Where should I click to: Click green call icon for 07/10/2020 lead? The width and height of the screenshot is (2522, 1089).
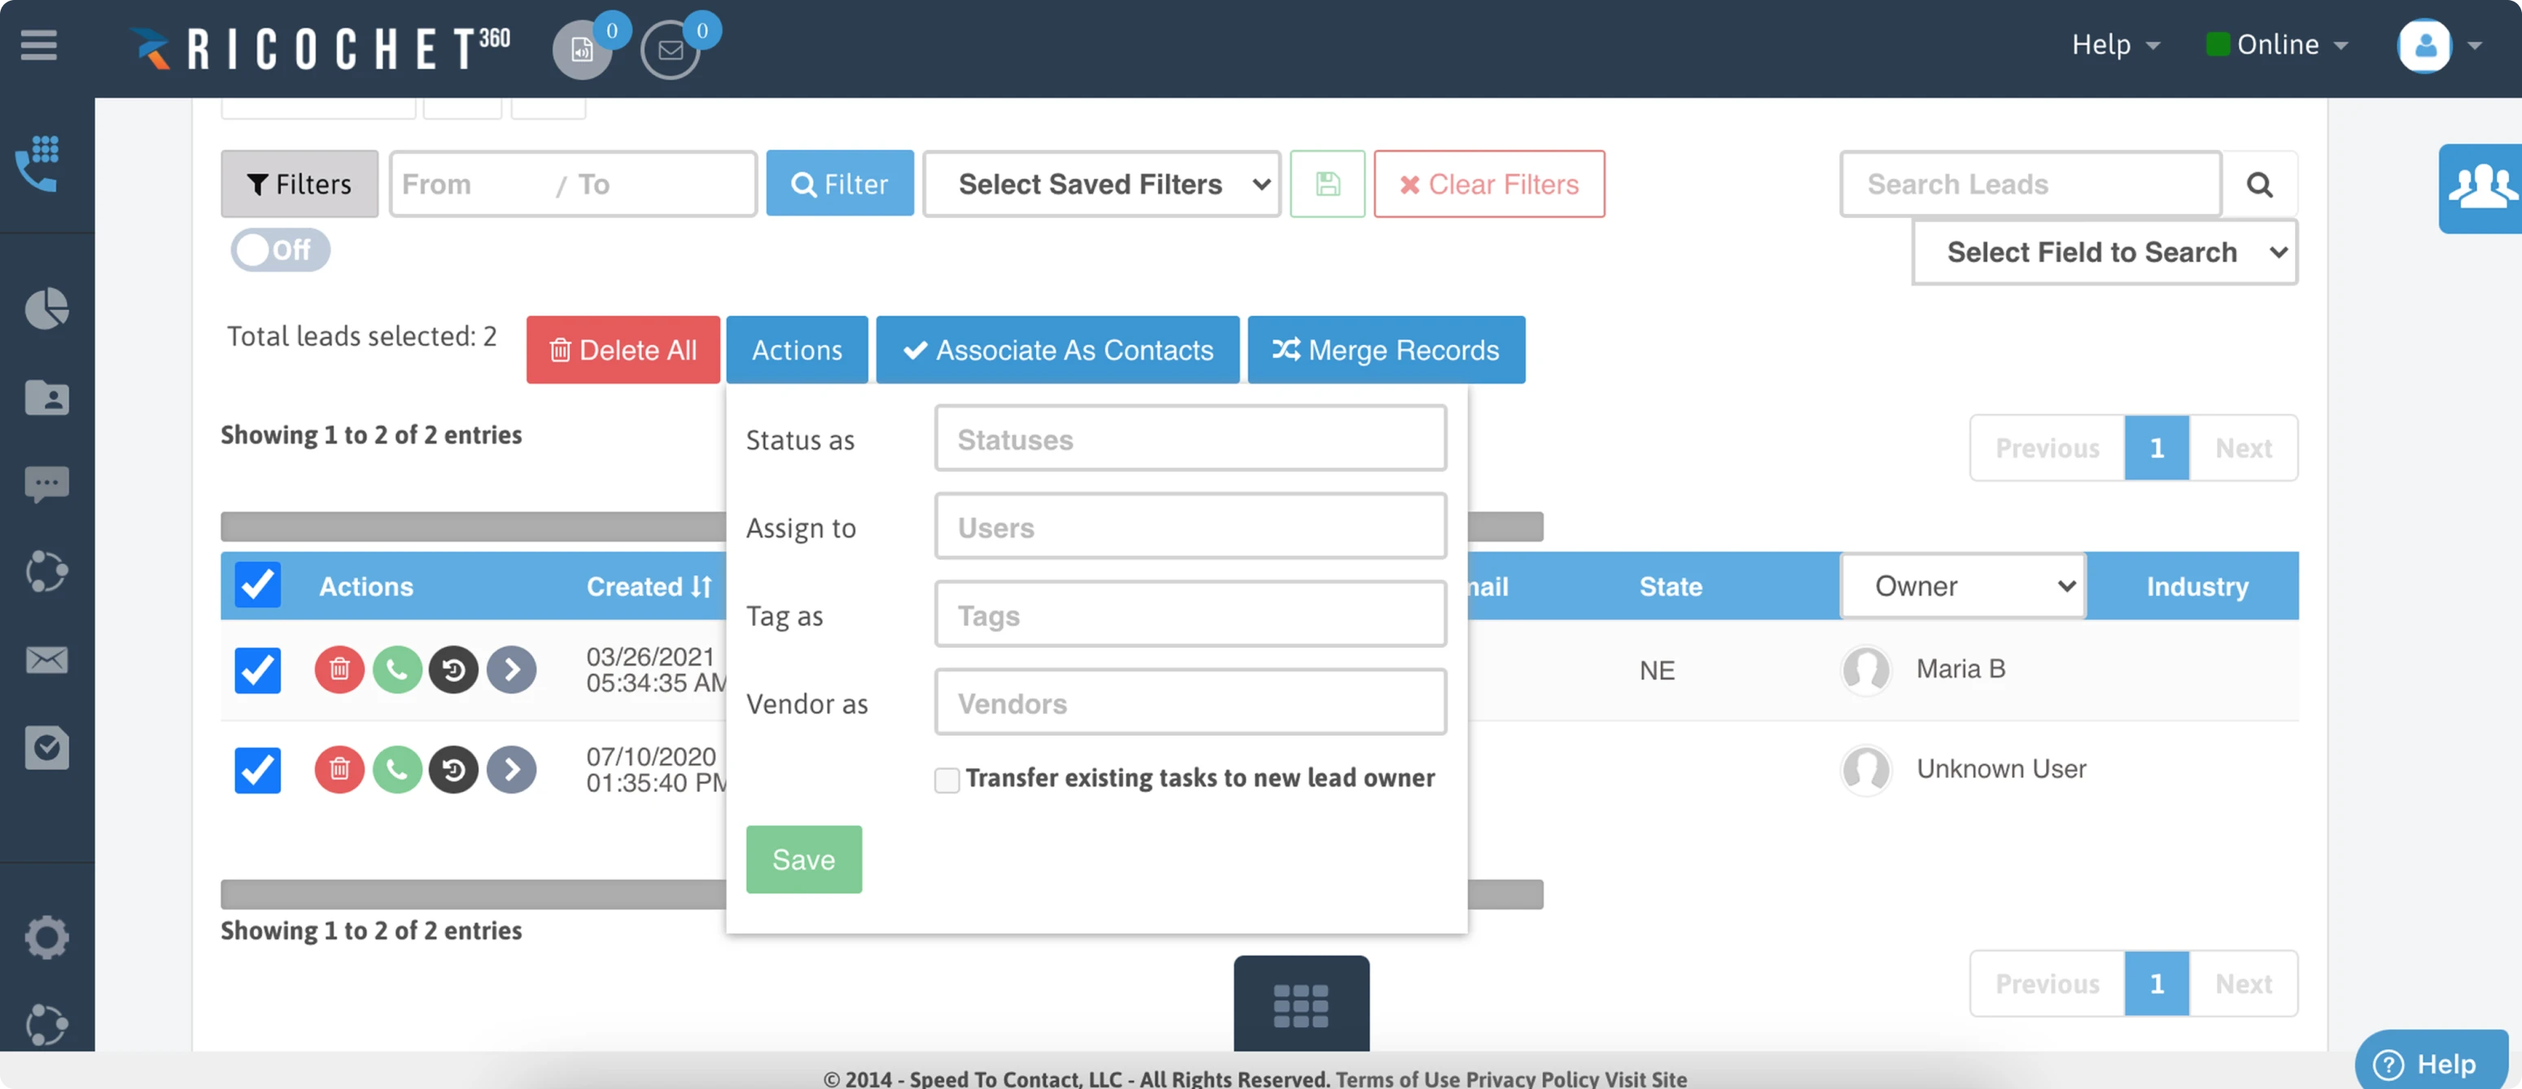pyautogui.click(x=396, y=770)
